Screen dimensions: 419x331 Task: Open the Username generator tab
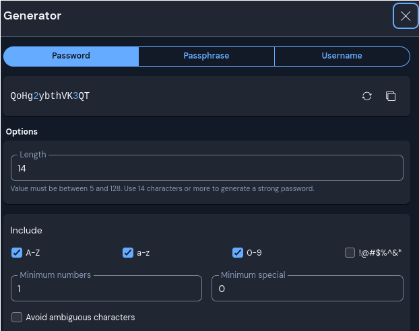pyautogui.click(x=342, y=56)
